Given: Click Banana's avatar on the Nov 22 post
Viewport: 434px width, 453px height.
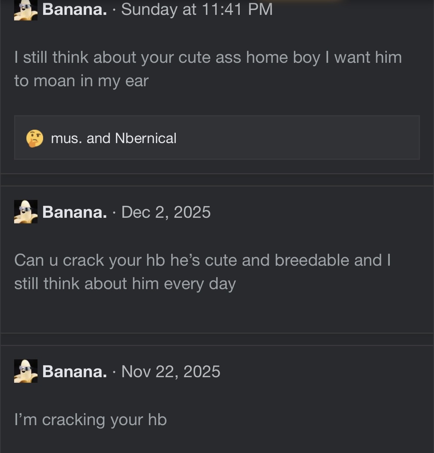Looking at the screenshot, I should [x=26, y=371].
